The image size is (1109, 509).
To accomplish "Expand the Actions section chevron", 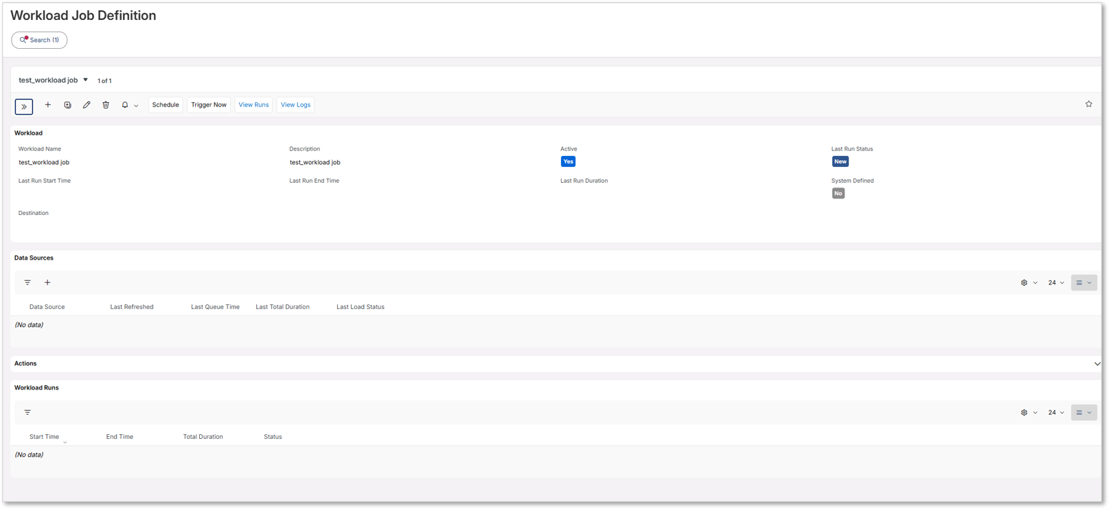I will 1097,364.
